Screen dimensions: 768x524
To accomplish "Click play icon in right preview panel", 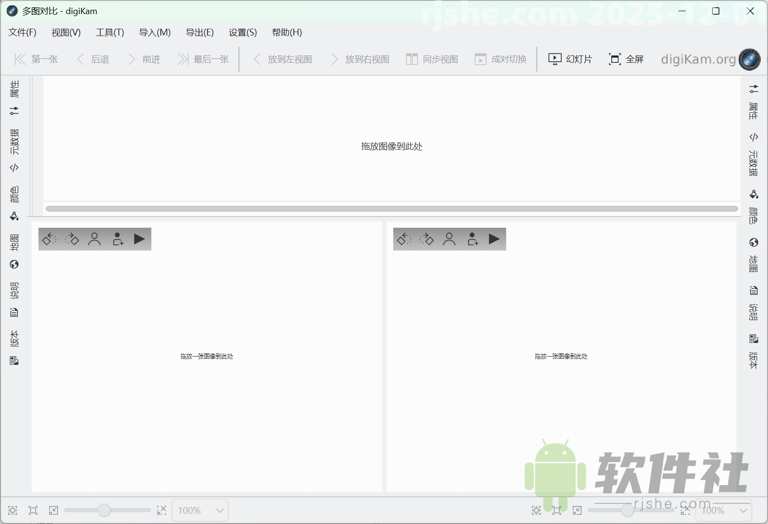I will (x=494, y=239).
